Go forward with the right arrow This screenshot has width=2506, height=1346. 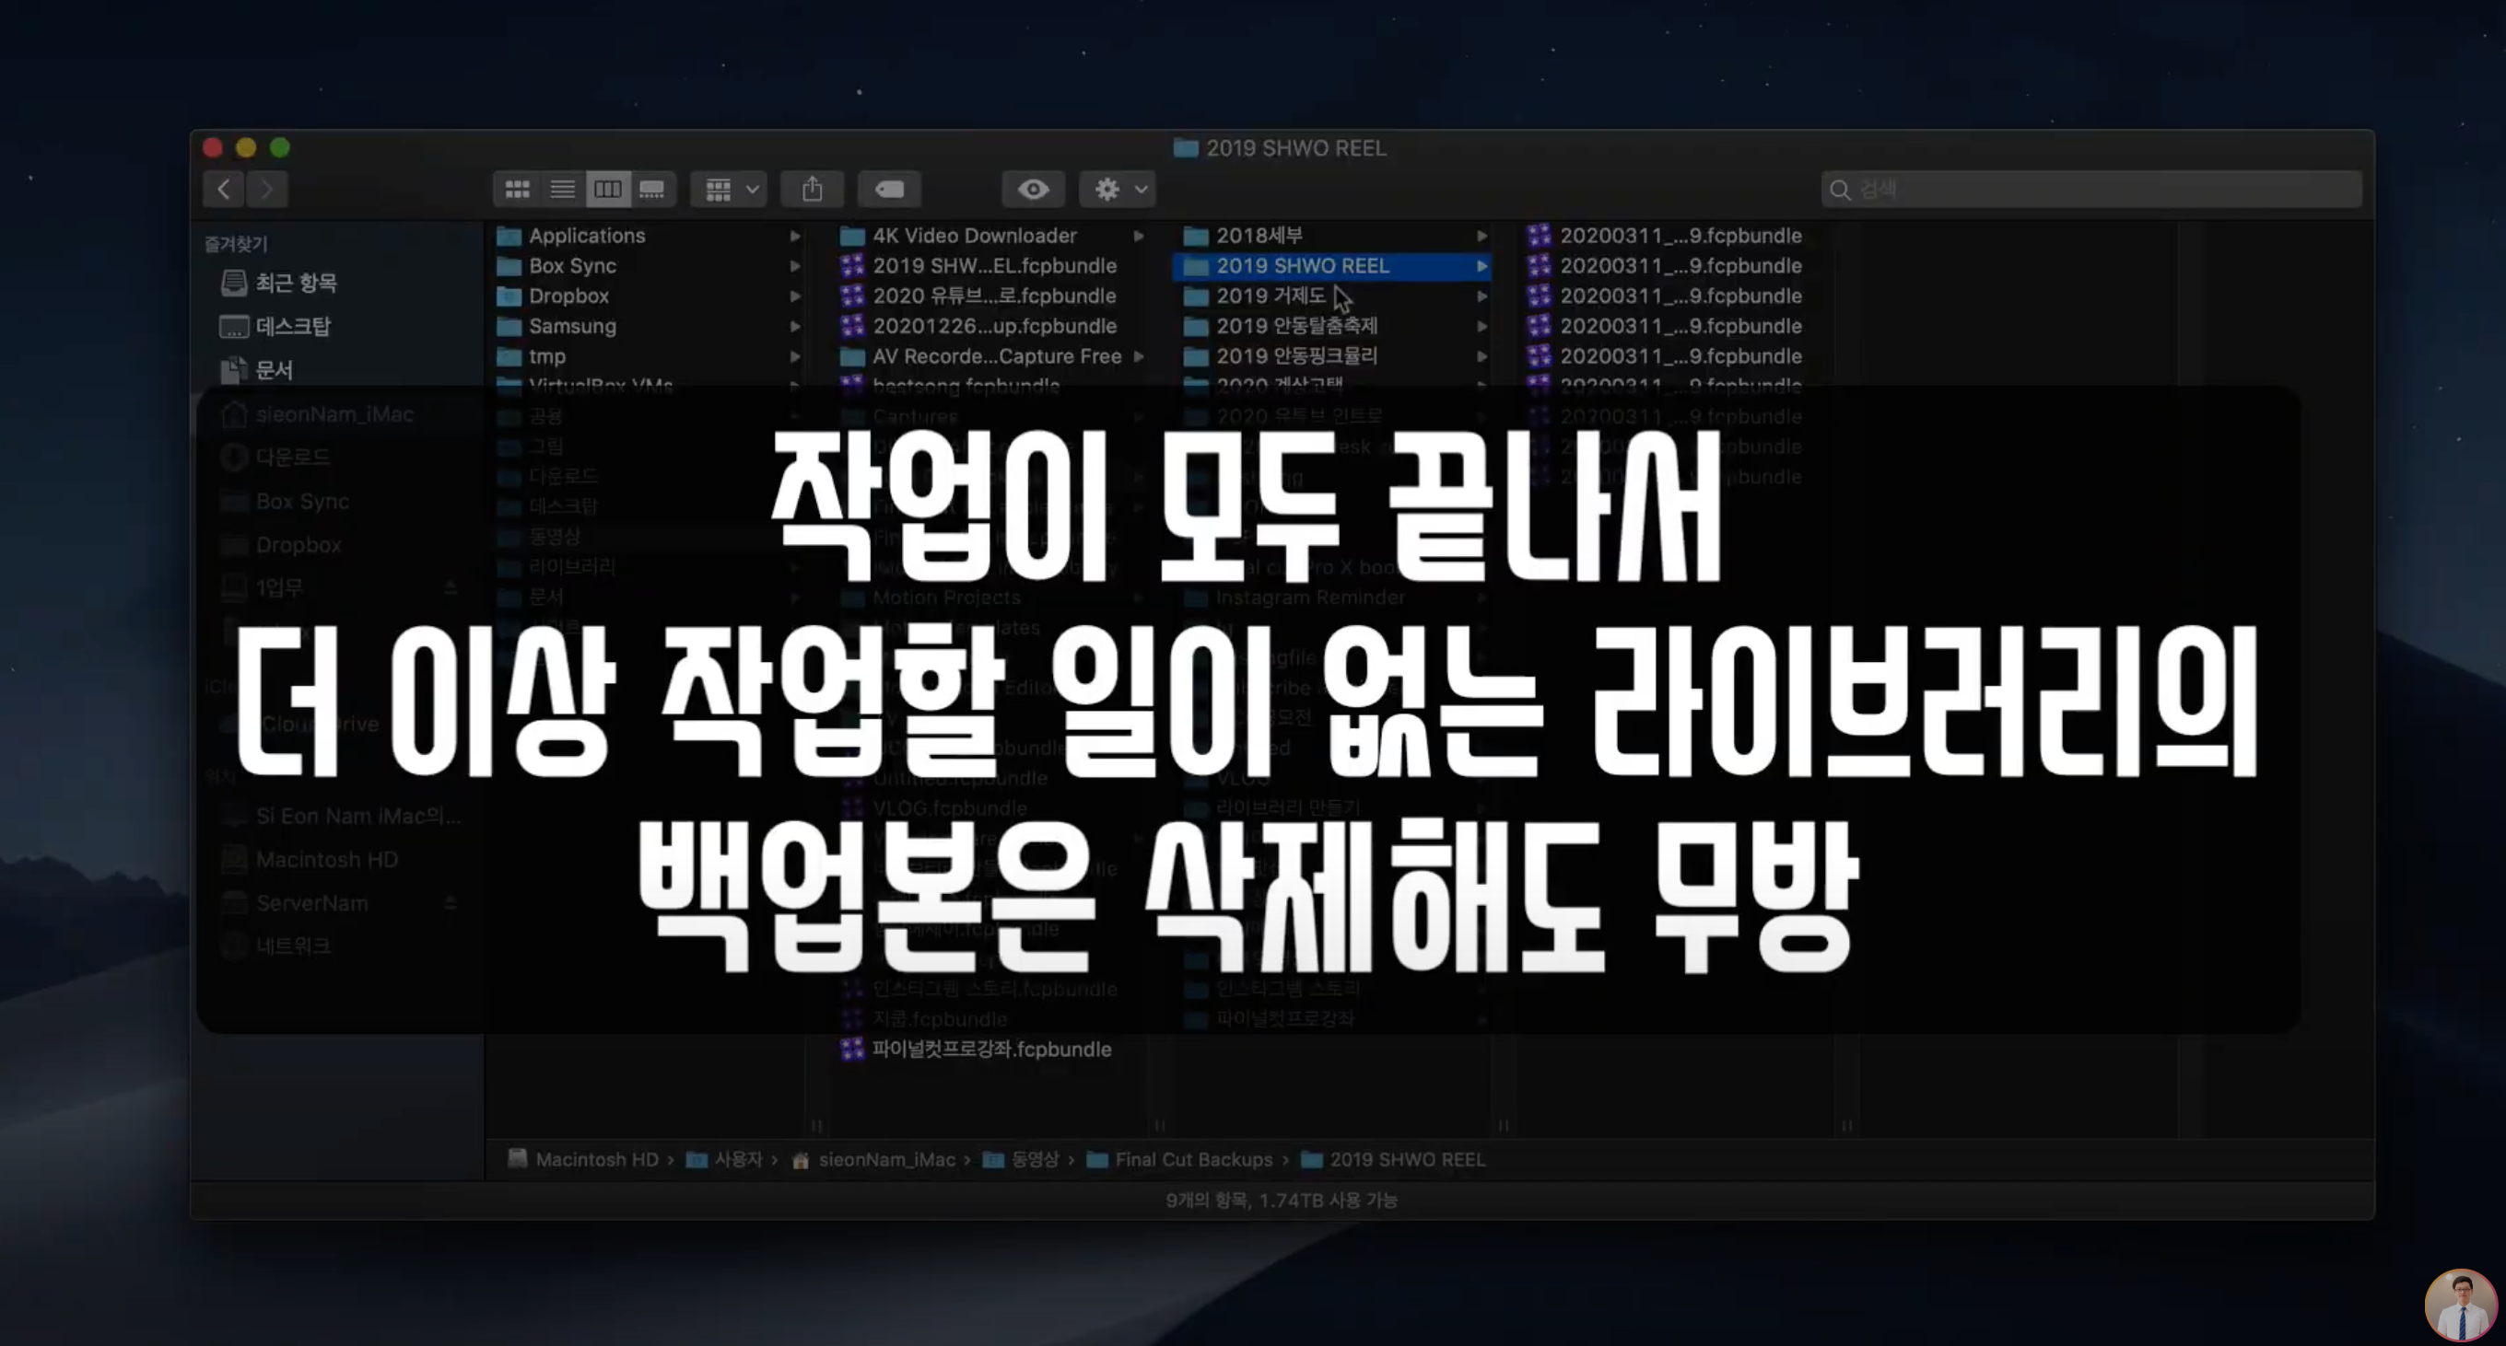click(266, 189)
